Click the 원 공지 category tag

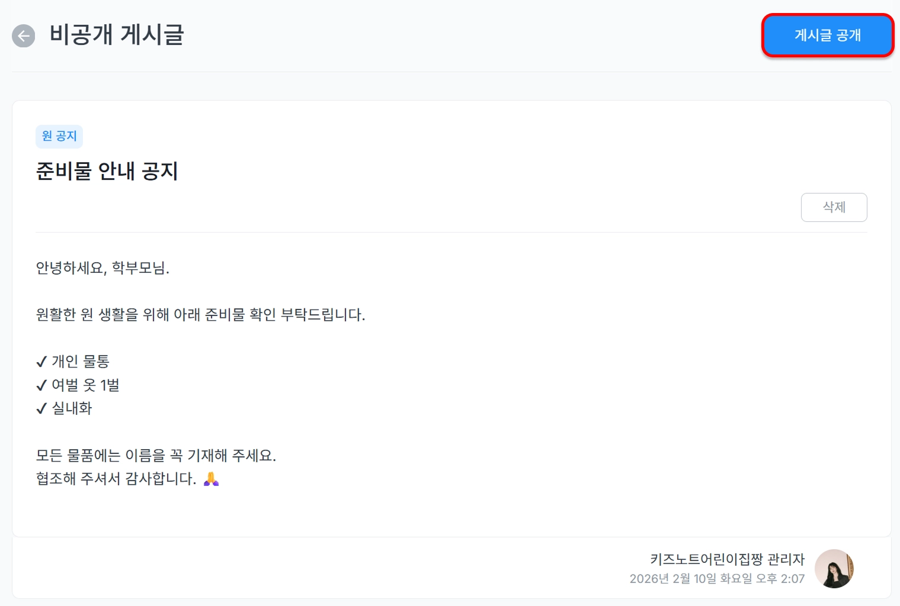[x=59, y=136]
